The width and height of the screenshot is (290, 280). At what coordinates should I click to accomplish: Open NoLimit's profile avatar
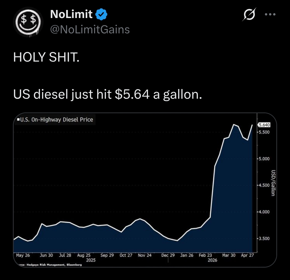coord(28,22)
